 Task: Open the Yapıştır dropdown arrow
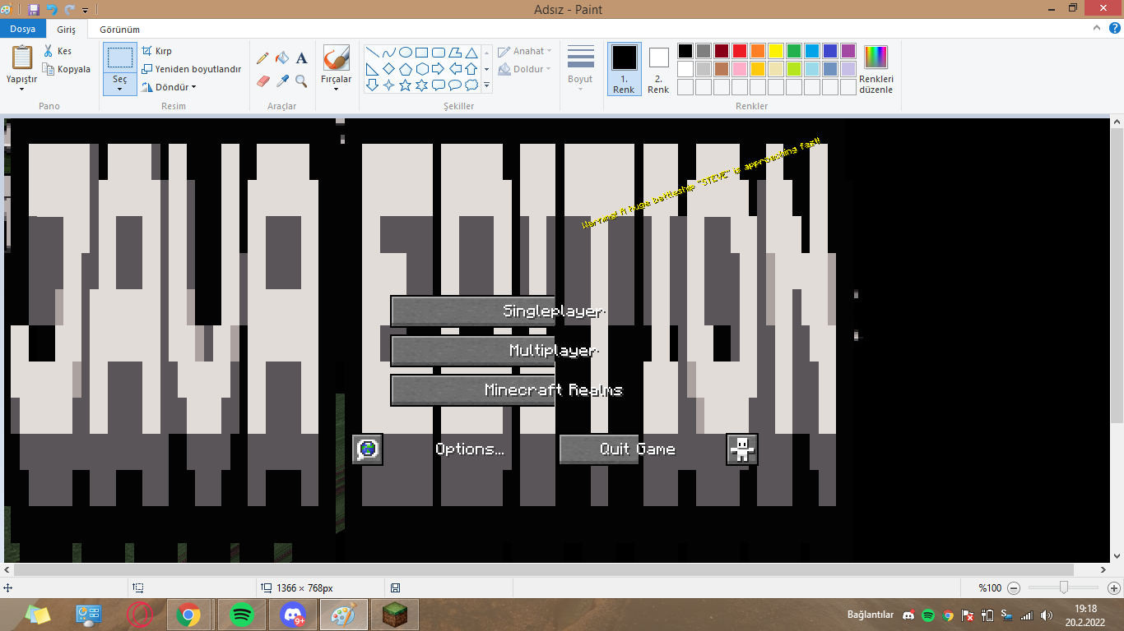pos(22,89)
